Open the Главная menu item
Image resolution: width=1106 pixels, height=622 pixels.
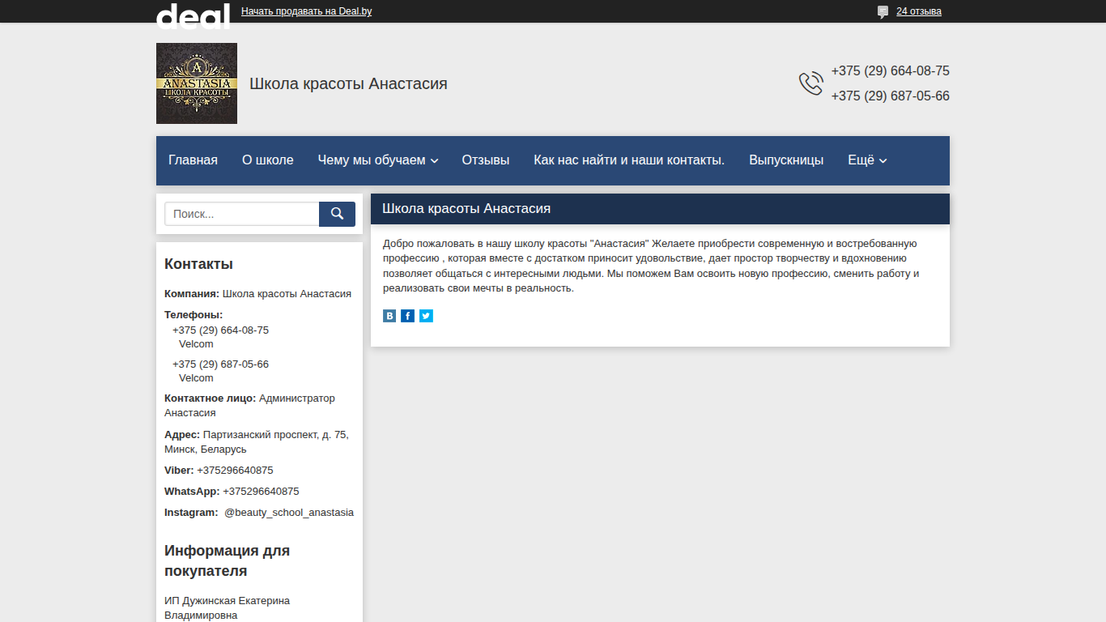click(x=193, y=160)
